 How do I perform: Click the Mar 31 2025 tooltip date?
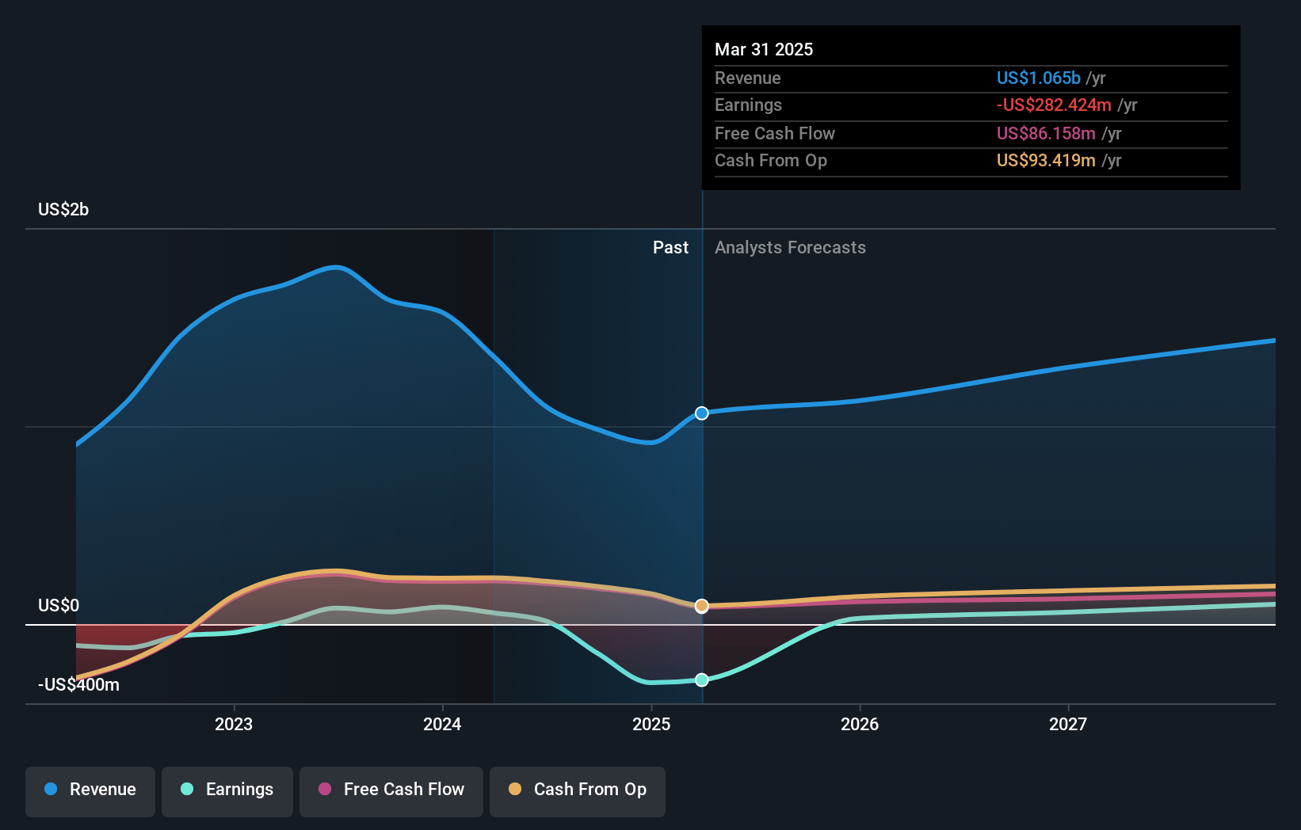coord(764,49)
